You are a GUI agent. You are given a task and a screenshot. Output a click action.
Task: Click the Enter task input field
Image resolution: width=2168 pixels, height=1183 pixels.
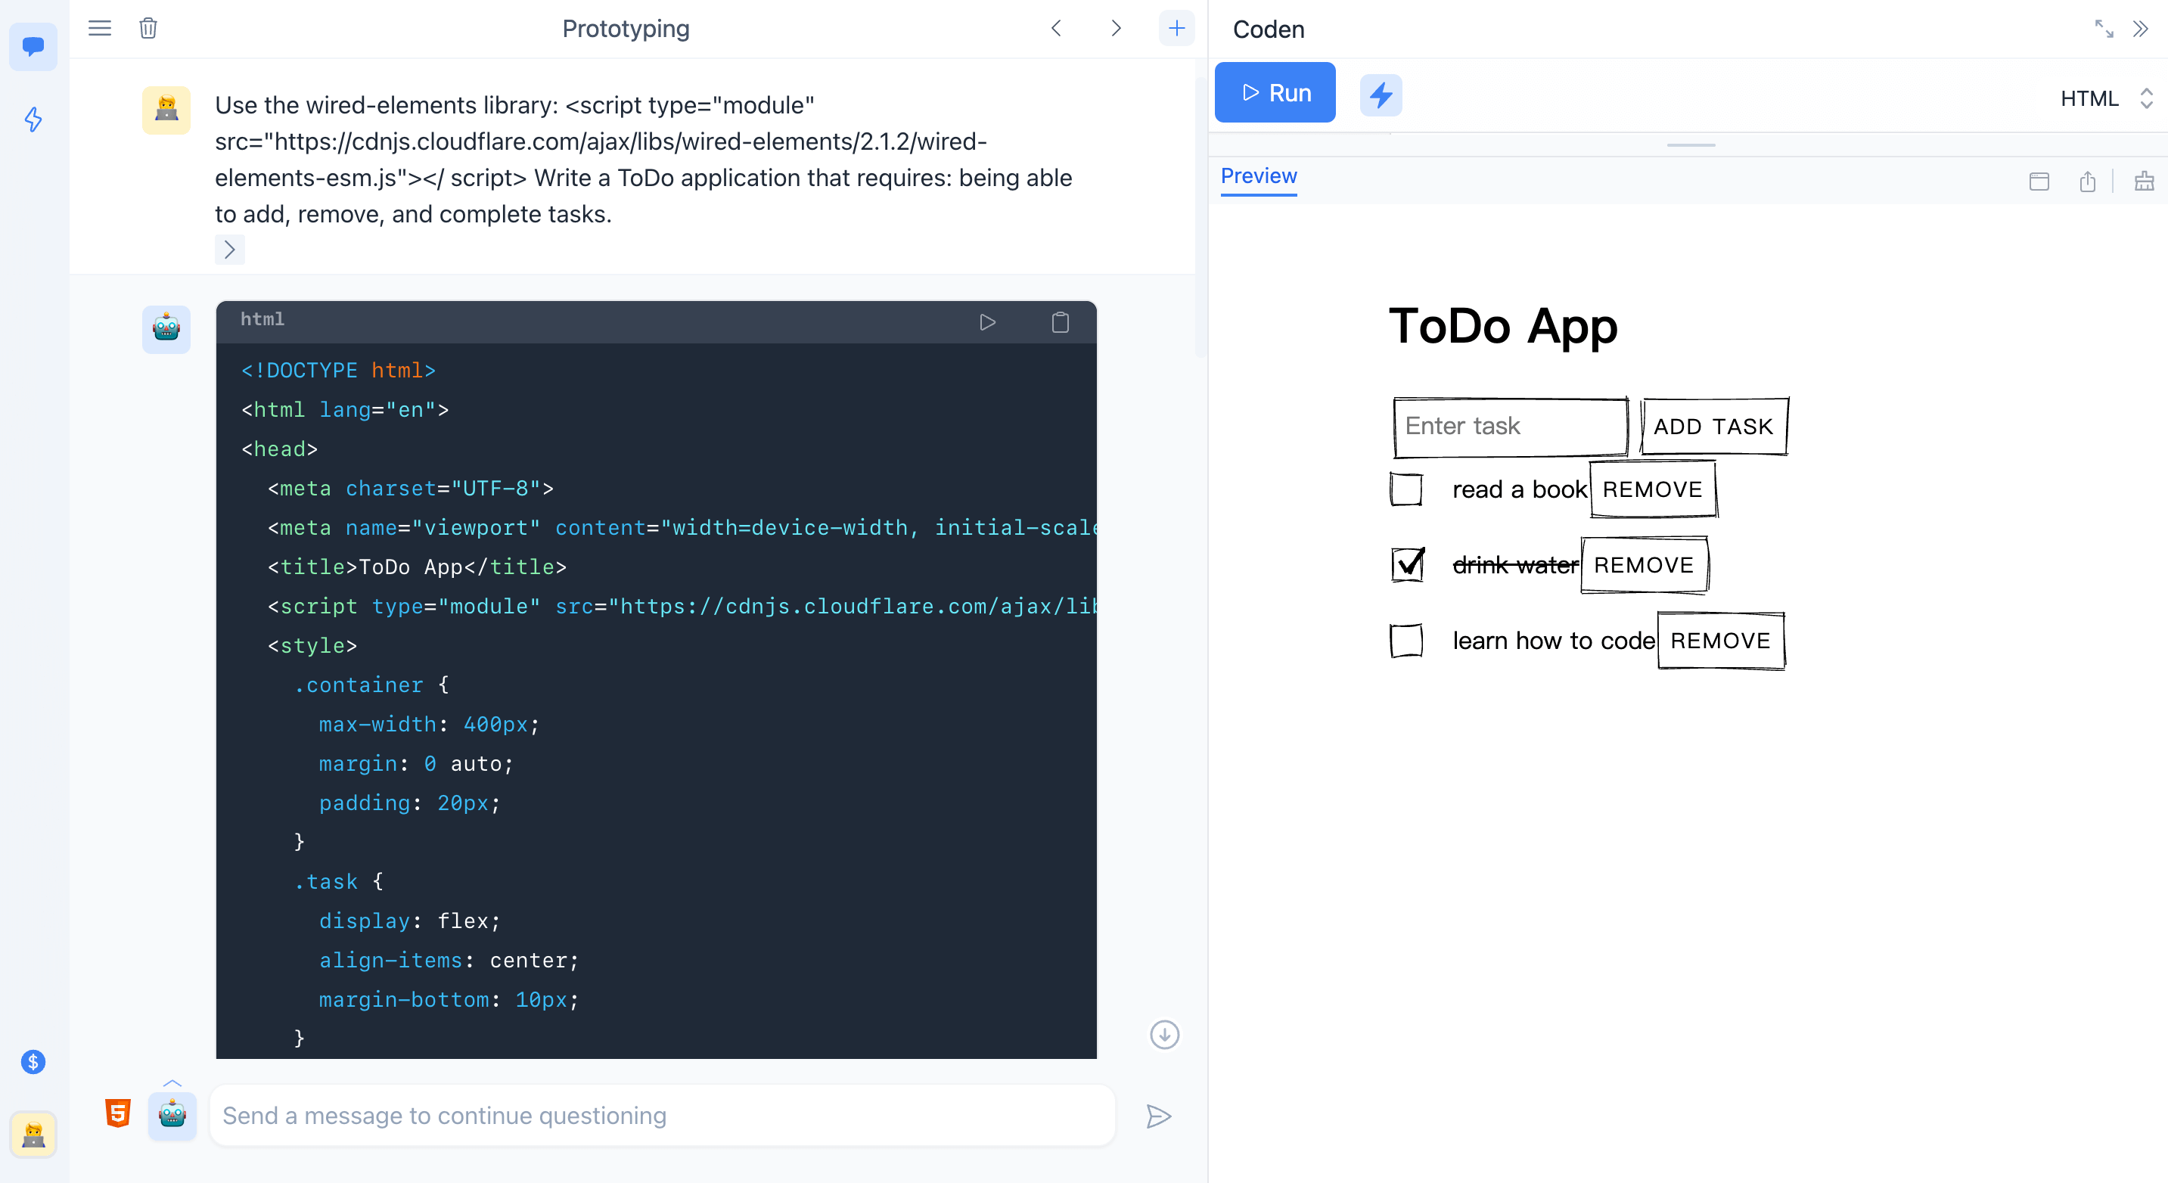click(1510, 427)
